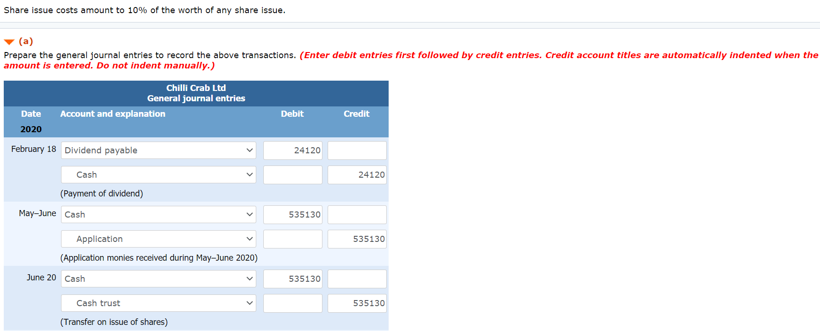Screen dimensions: 820x331
Task: Click the "May–June" date label
Action: [x=38, y=213]
